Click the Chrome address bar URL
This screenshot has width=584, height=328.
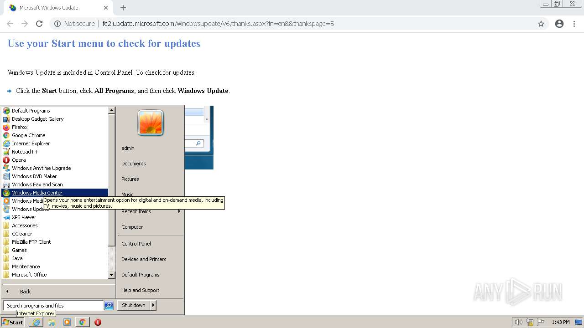point(218,24)
